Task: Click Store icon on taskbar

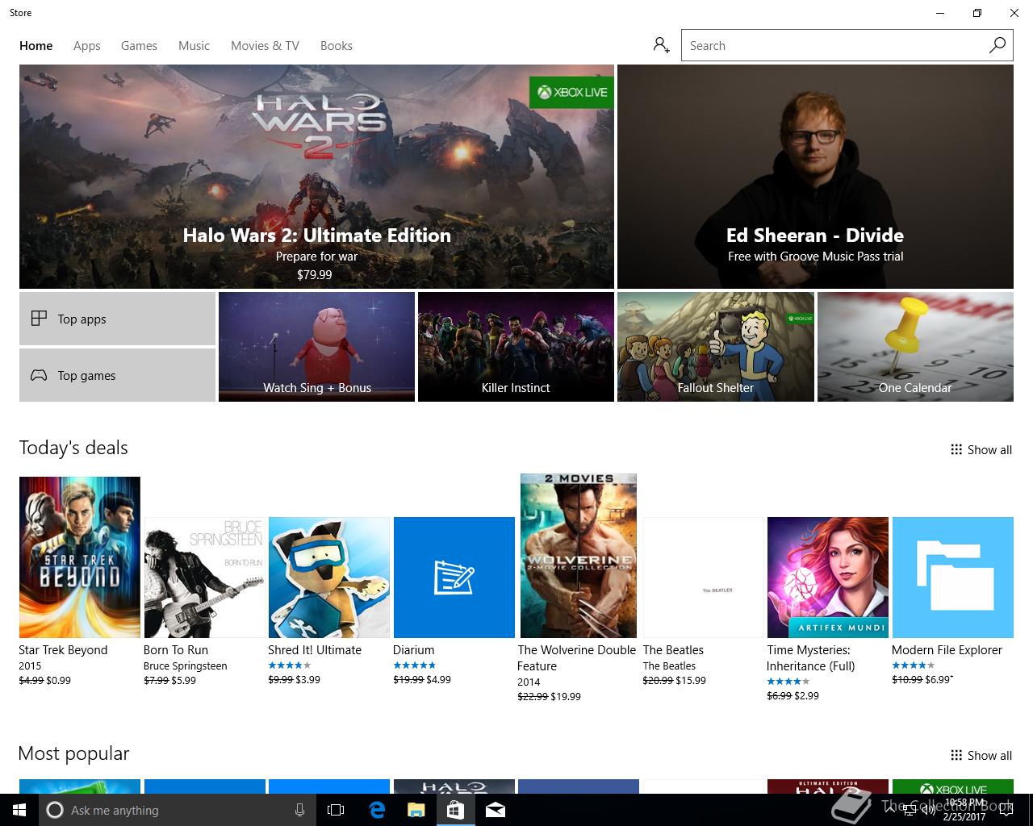Action: pyautogui.click(x=456, y=810)
